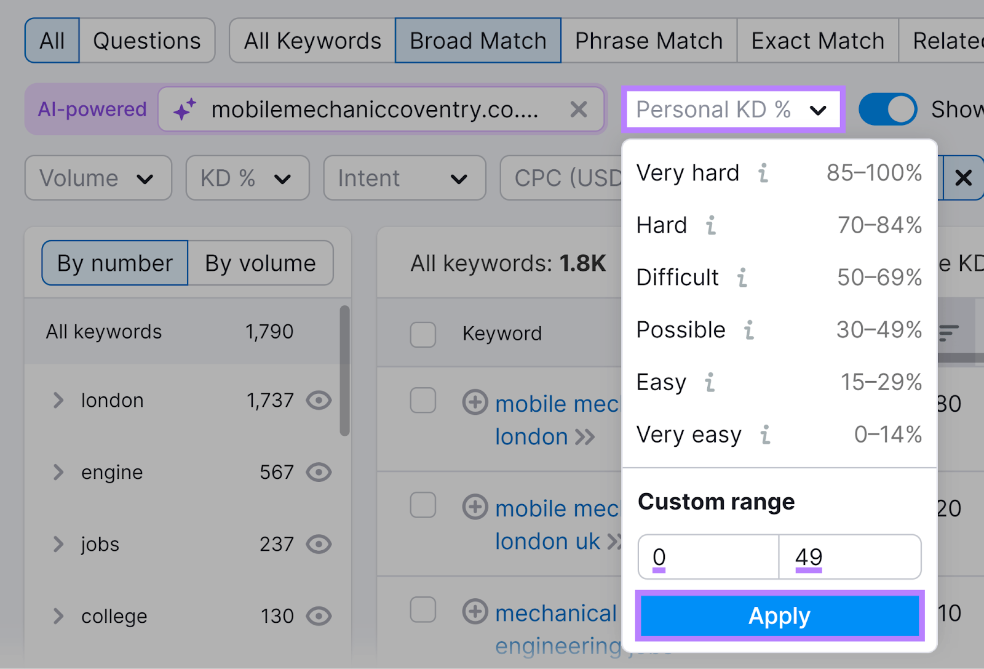The image size is (984, 669).
Task: Switch to the By volume tab
Action: pos(260,263)
